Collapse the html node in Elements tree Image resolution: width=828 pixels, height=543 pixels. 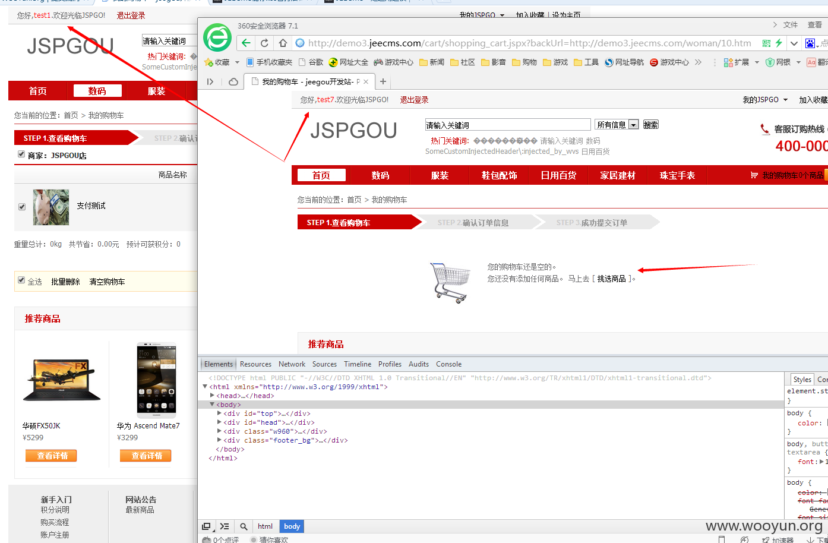coord(205,387)
